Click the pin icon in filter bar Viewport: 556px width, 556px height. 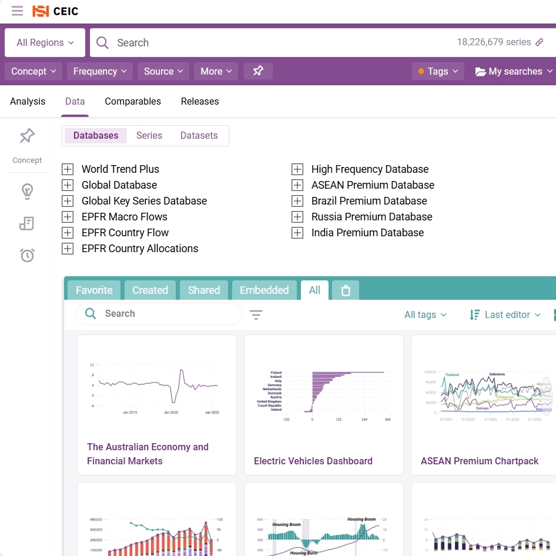click(x=258, y=71)
